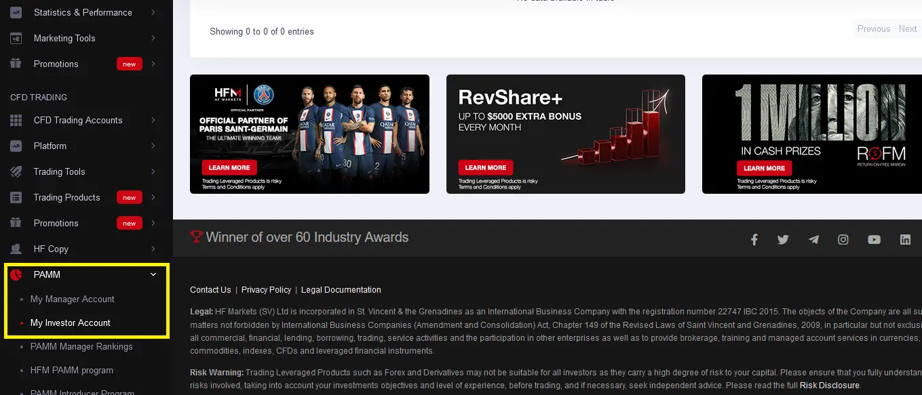
Task: Open the Marketing Tools menu item
Action: click(64, 38)
